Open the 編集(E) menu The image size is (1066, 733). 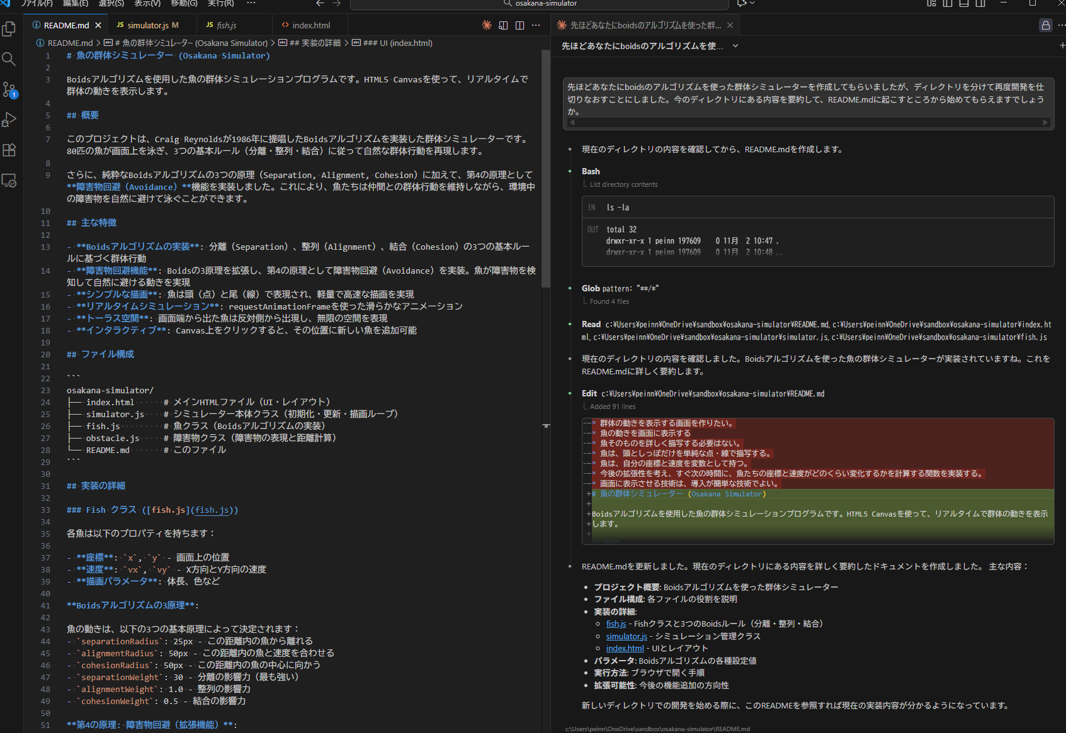[76, 3]
